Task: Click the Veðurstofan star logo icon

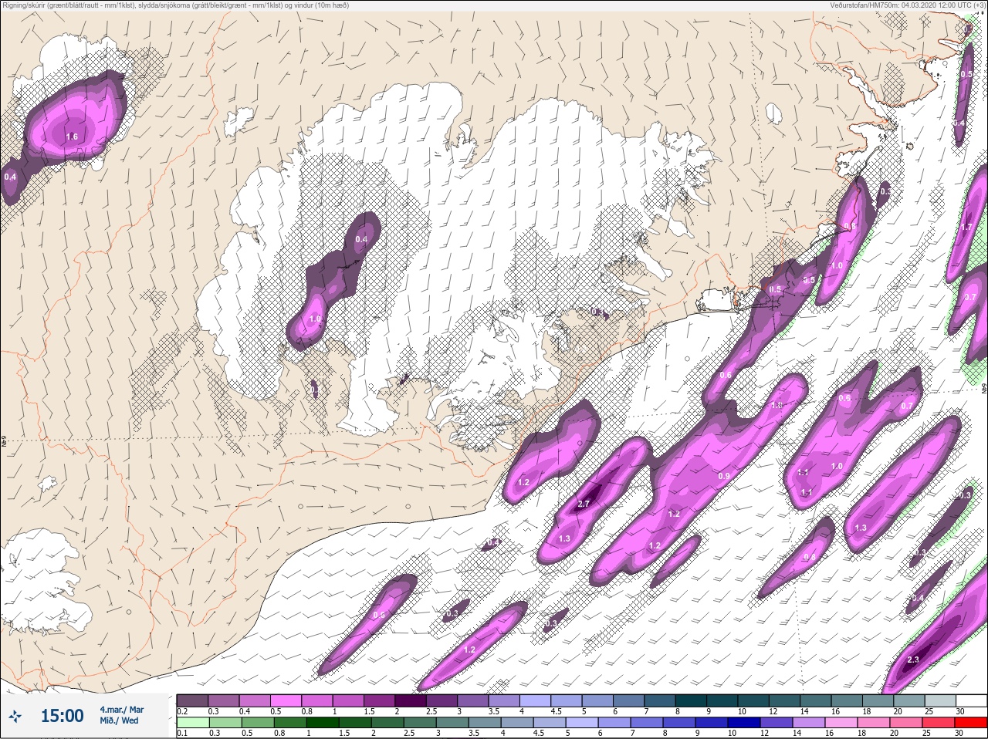Action: [x=15, y=717]
